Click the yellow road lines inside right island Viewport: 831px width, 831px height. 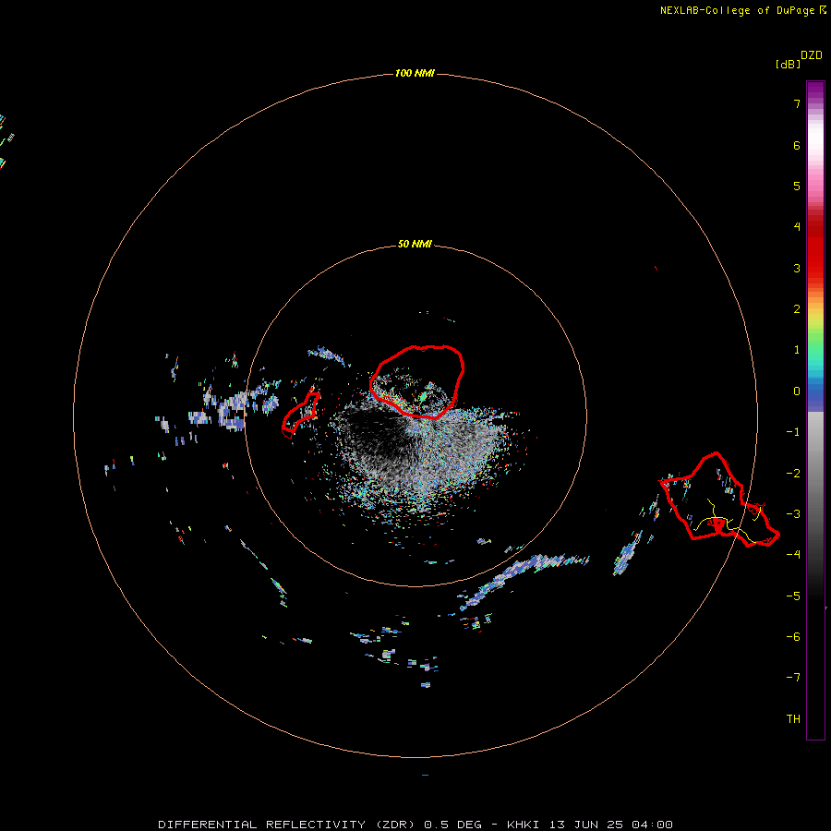pyautogui.click(x=729, y=522)
